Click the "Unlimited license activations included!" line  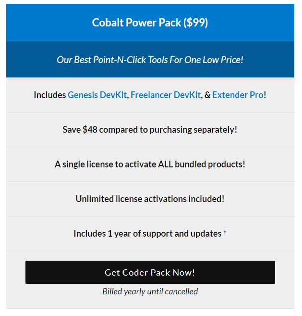[150, 199]
